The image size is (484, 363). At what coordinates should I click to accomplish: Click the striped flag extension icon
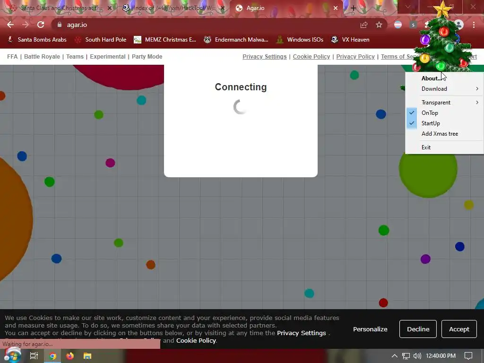pos(398,25)
